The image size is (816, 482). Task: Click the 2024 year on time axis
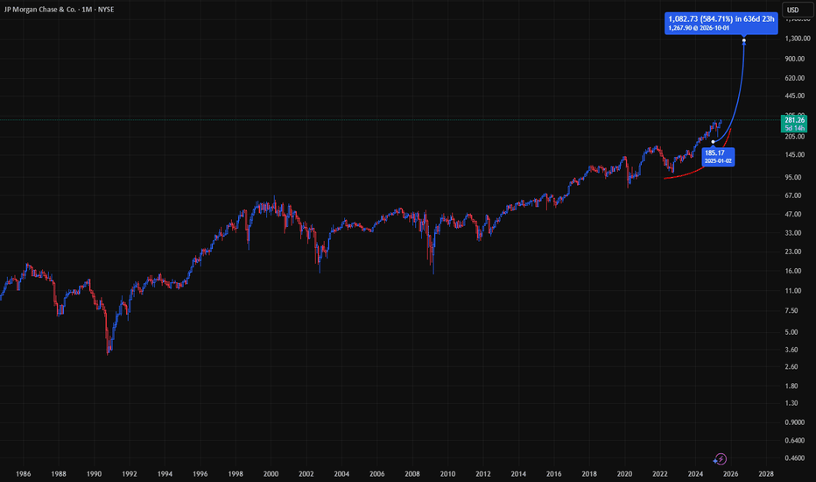point(695,474)
